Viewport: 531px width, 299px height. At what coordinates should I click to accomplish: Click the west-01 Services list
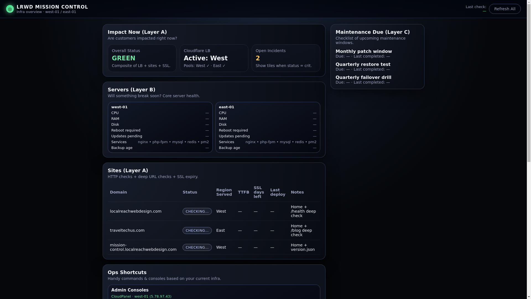[173, 142]
